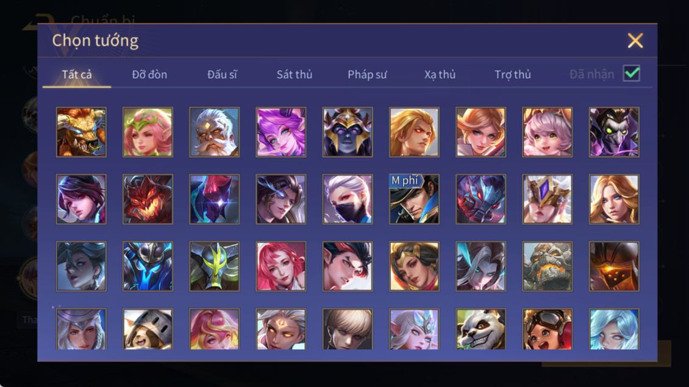Screen dimensions: 689x387
Task: Filter heroes by 'Sát thủ' tab
Action: click(x=295, y=74)
